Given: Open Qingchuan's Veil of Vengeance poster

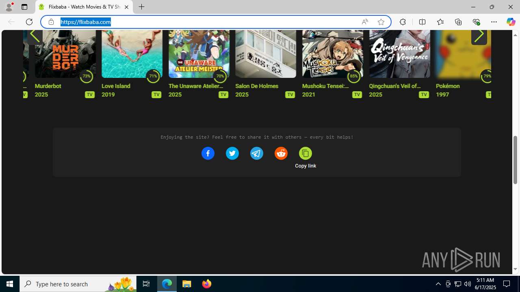Looking at the screenshot, I should pyautogui.click(x=399, y=54).
